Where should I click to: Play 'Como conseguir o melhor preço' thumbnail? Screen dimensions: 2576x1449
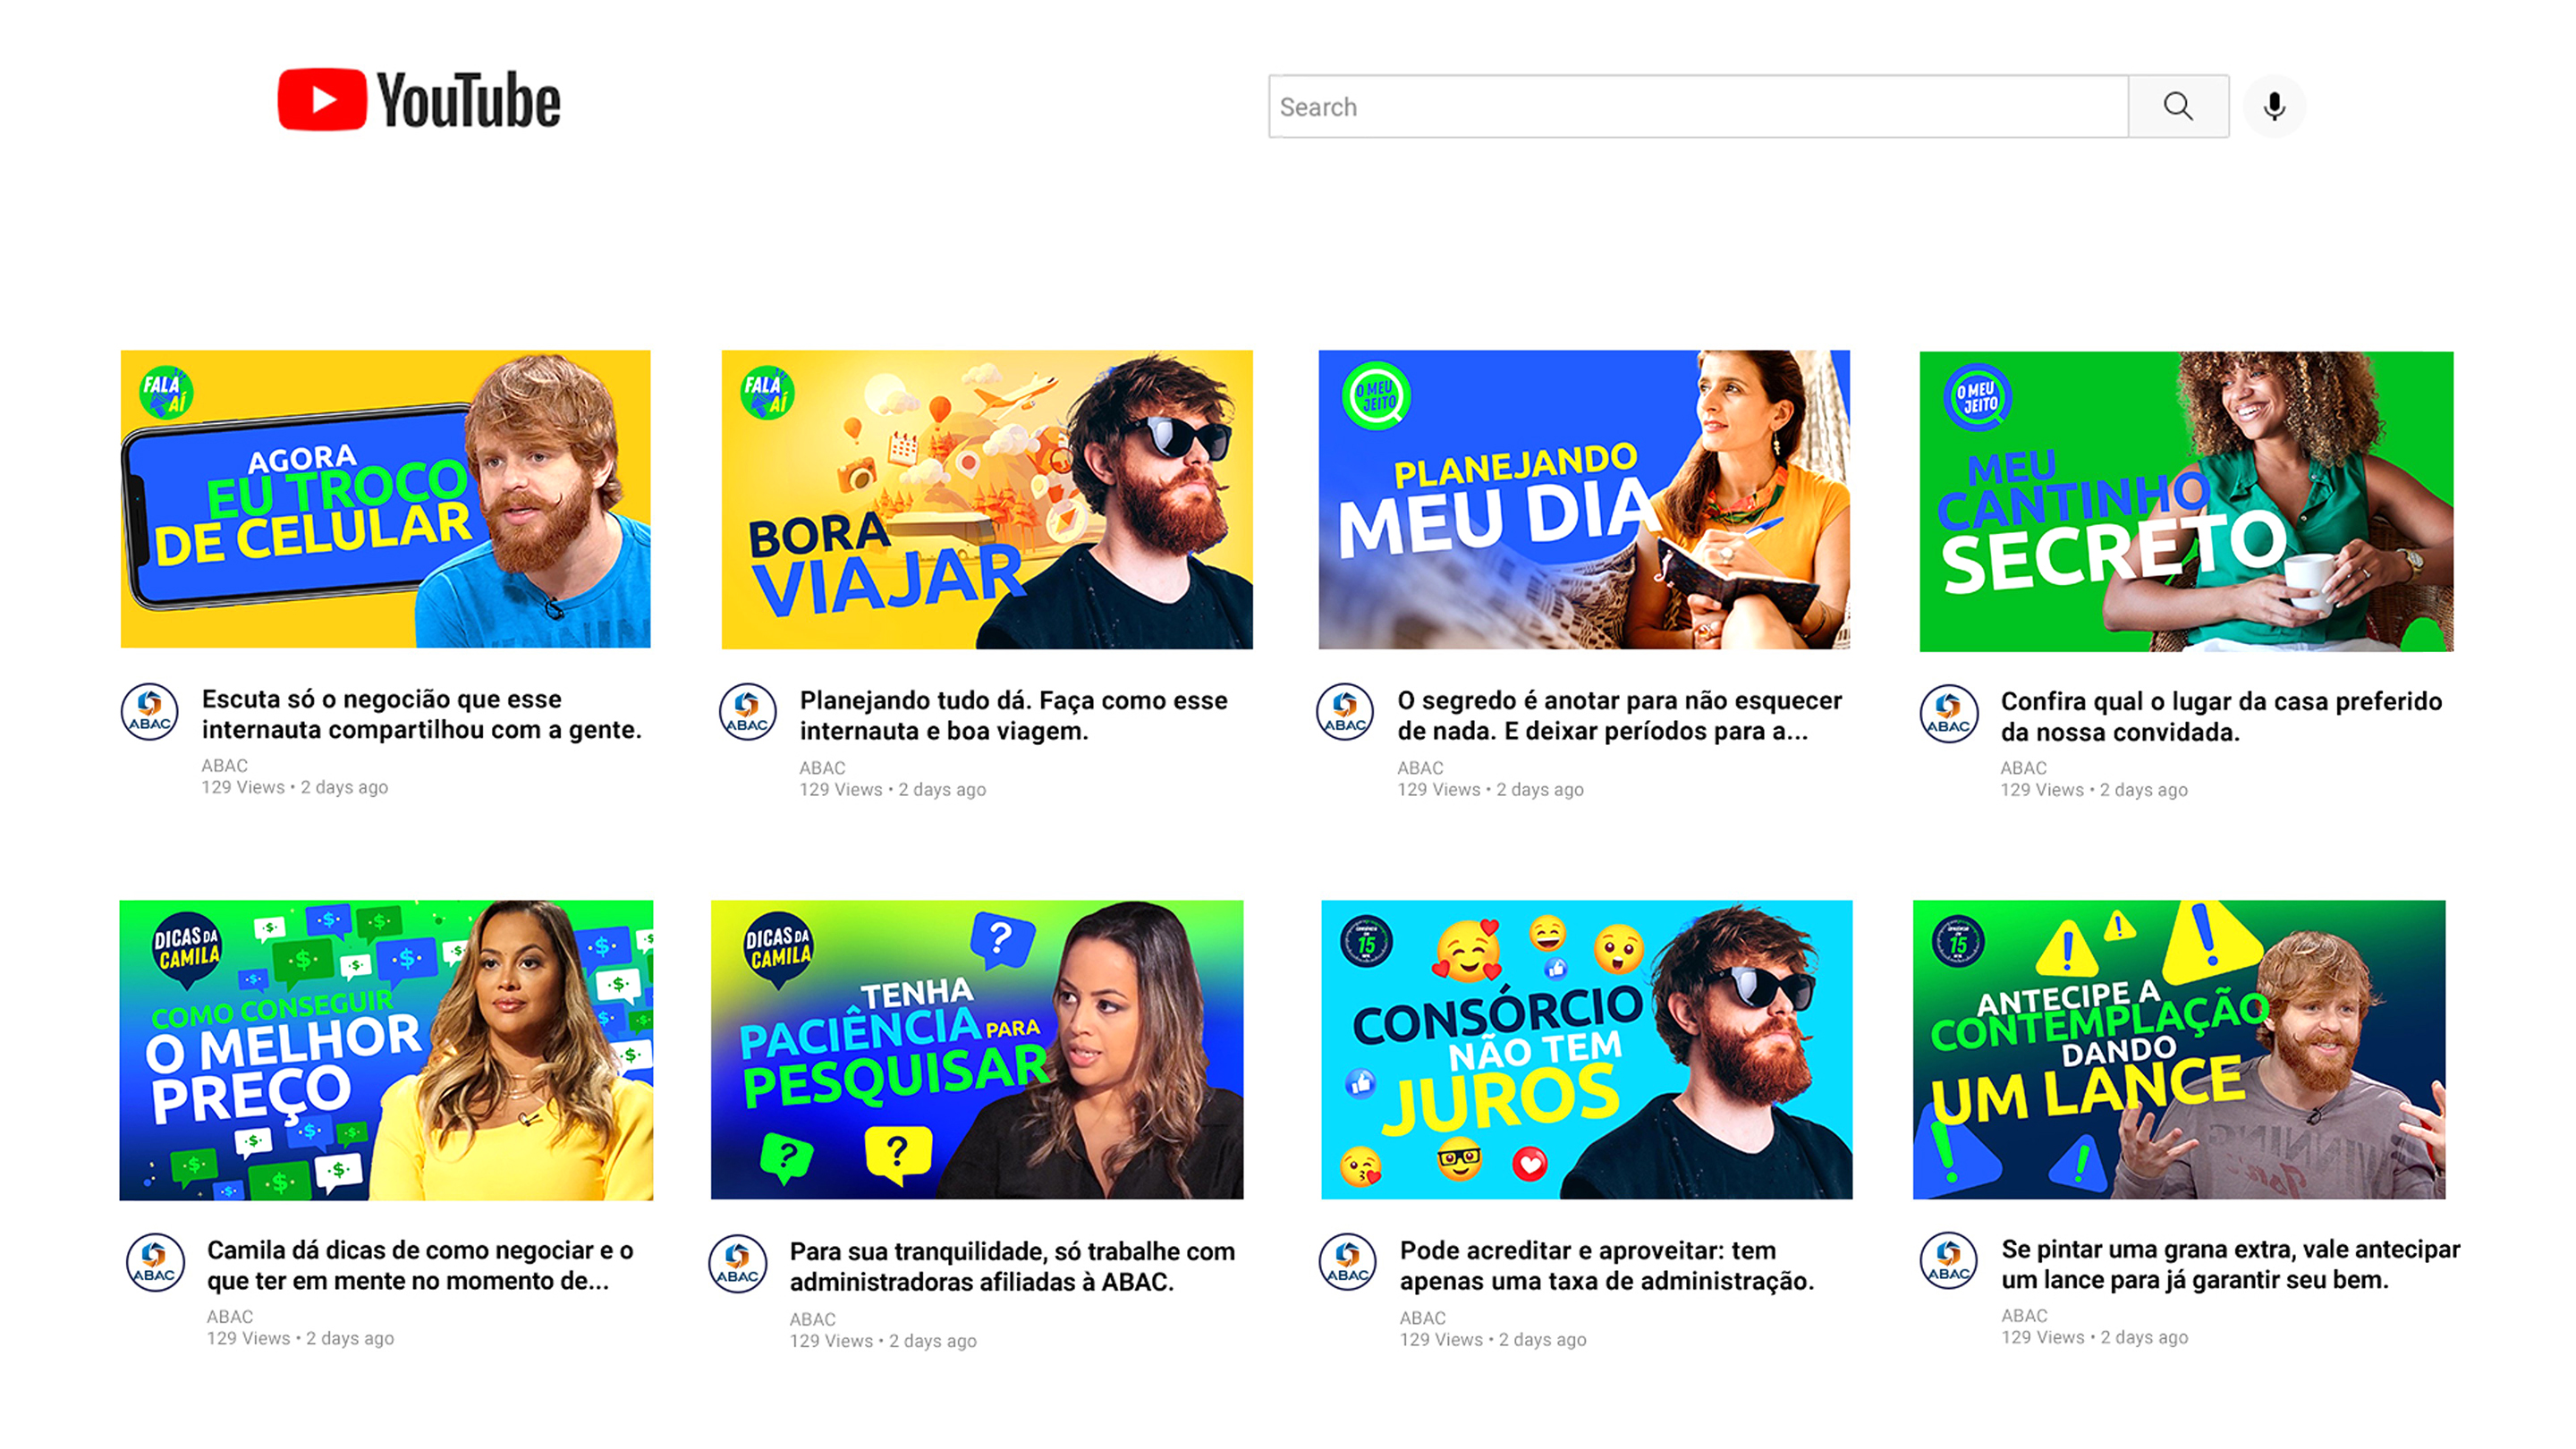pos(386,1050)
